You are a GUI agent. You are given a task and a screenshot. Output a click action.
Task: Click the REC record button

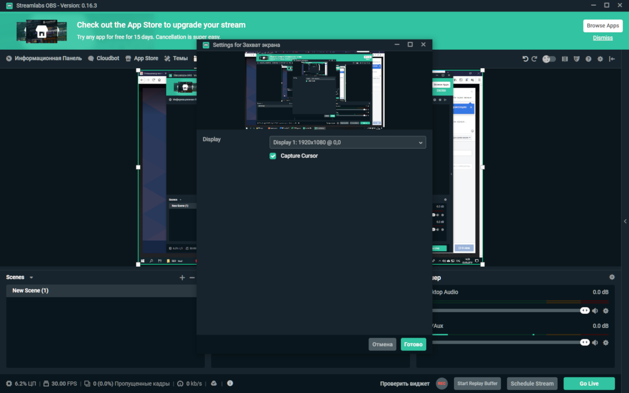pos(442,384)
